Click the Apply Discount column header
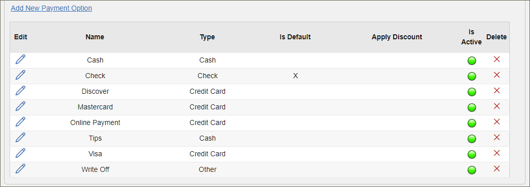Viewport: 530px width, 187px height. click(397, 37)
